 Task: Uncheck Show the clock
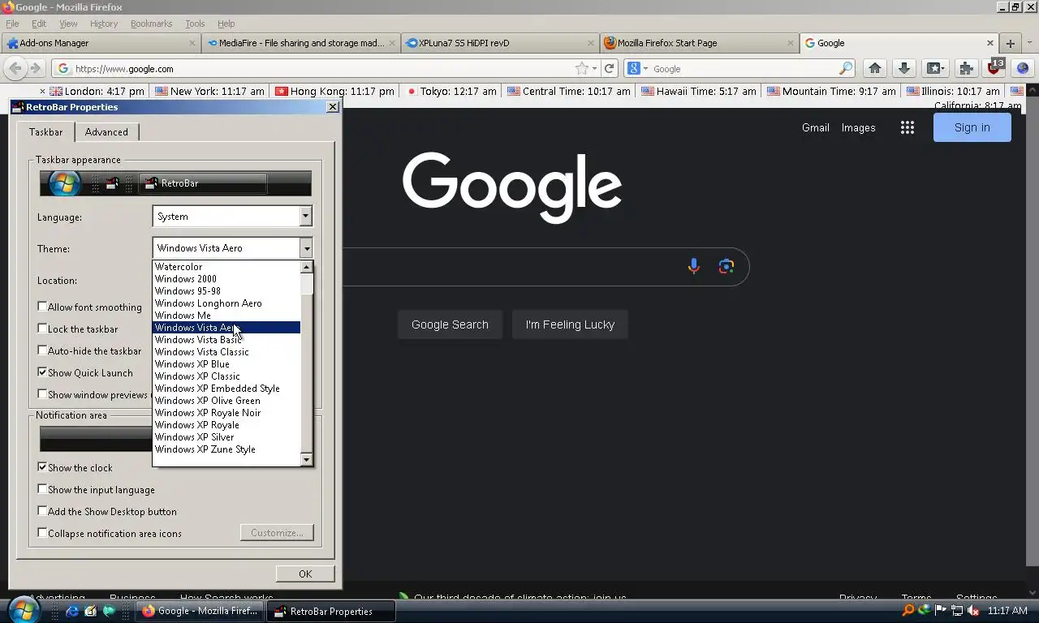(42, 467)
